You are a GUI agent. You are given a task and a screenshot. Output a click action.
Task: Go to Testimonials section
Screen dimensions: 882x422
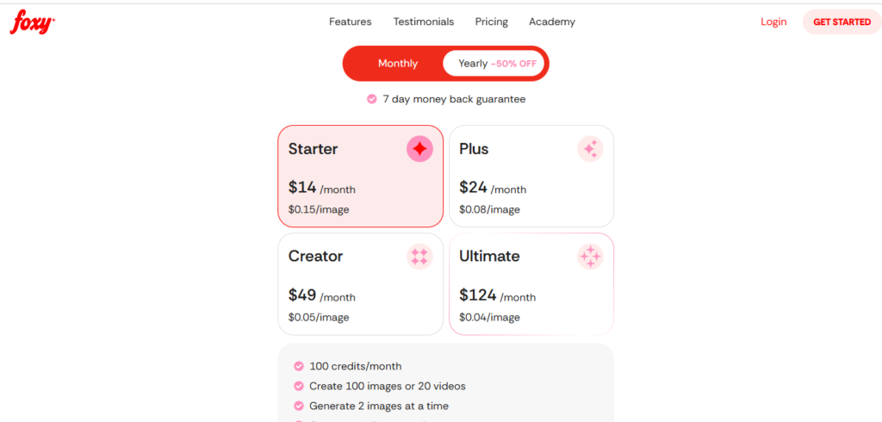424,22
